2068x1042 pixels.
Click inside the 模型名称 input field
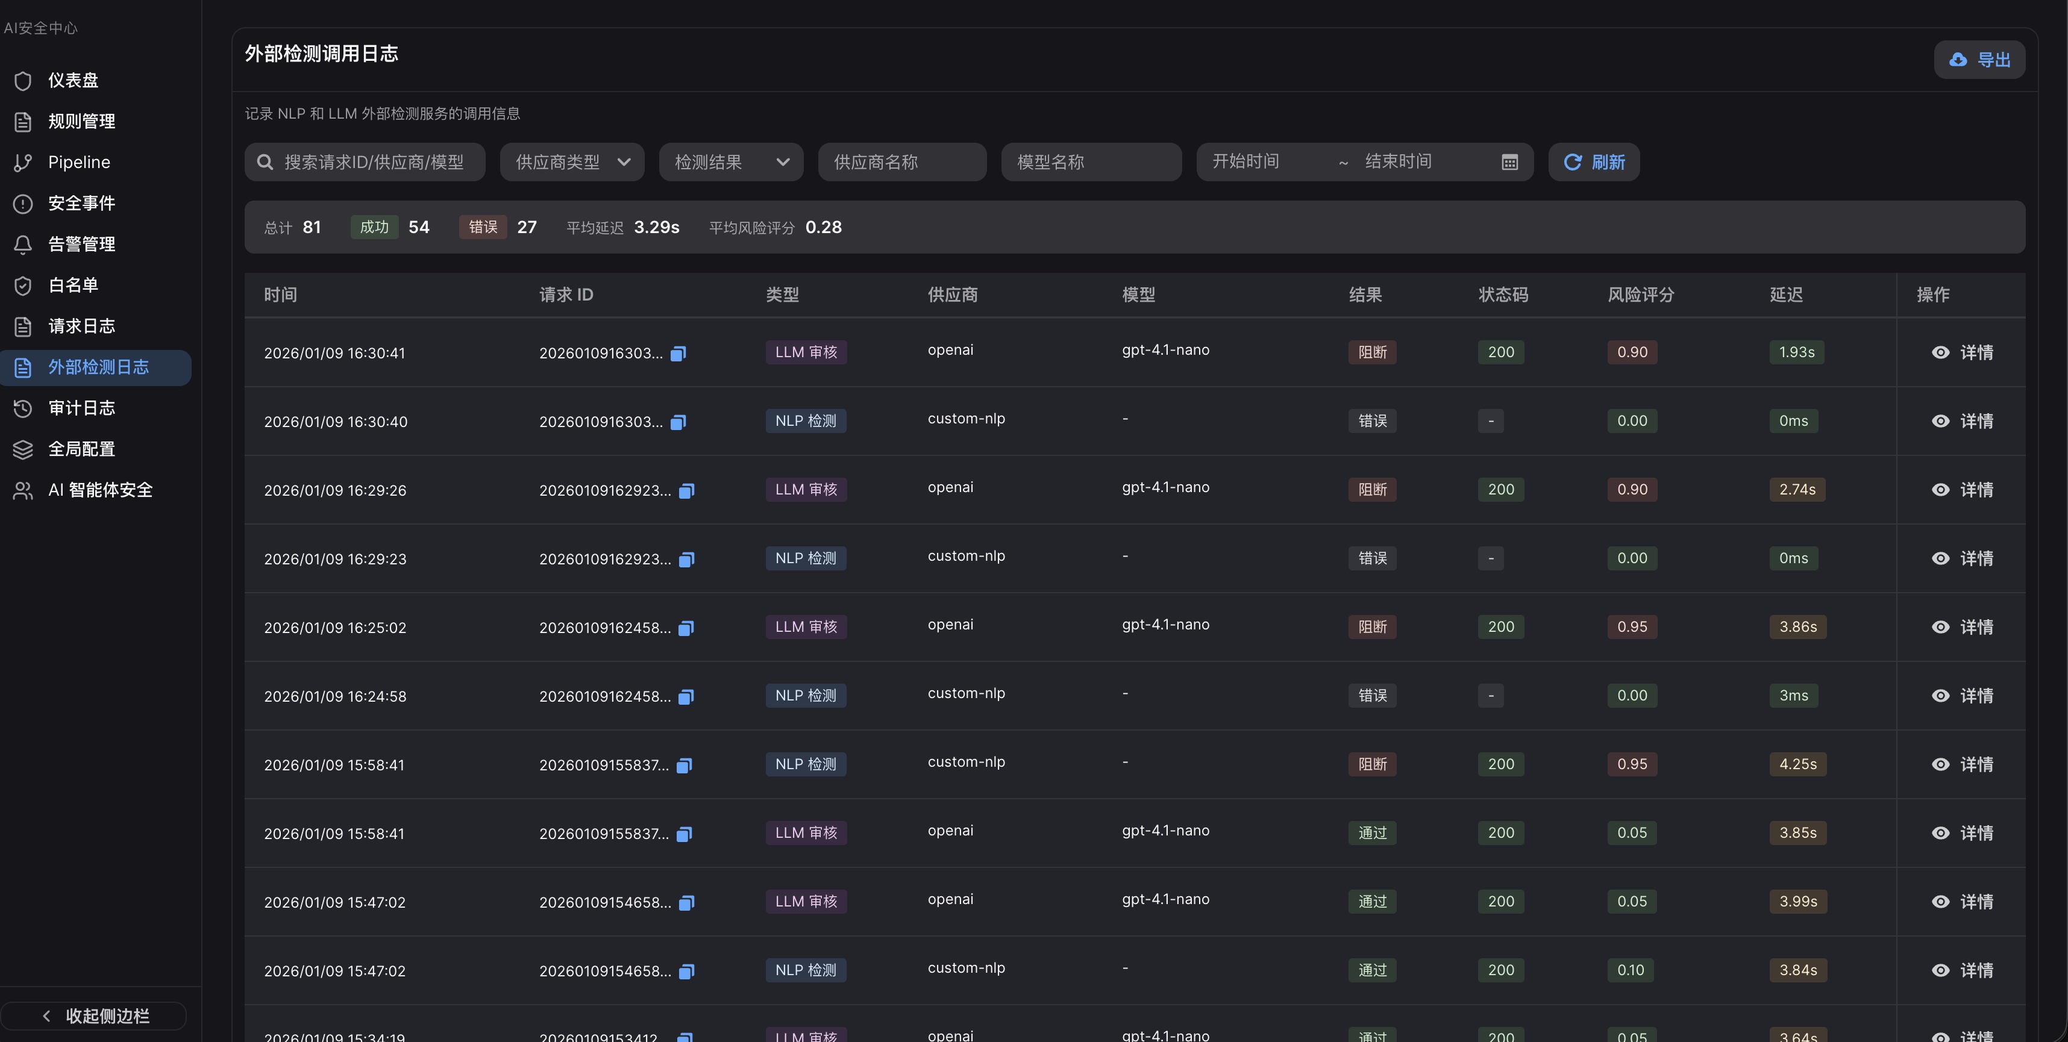[1090, 161]
